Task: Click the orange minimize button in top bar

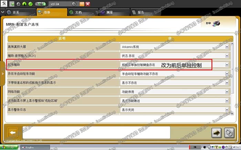Action: tap(82, 4)
